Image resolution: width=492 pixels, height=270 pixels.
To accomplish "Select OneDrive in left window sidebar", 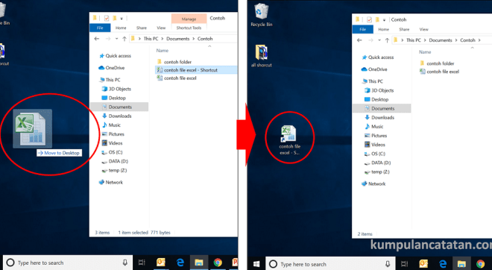I will 111,68.
